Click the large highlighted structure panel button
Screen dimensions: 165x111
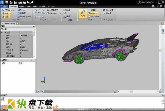point(83,13)
